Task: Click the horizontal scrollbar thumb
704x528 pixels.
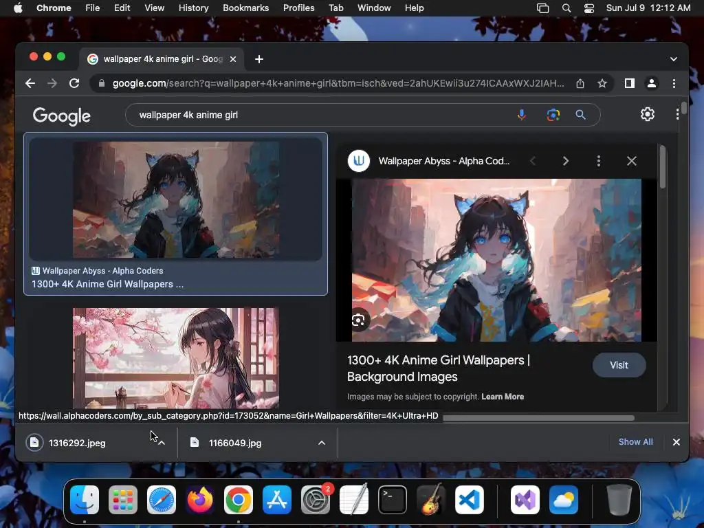Action: pyautogui.click(x=538, y=419)
